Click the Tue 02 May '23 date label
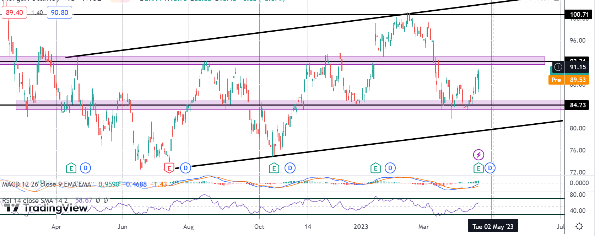This screenshot has height=236, width=595. (493, 226)
